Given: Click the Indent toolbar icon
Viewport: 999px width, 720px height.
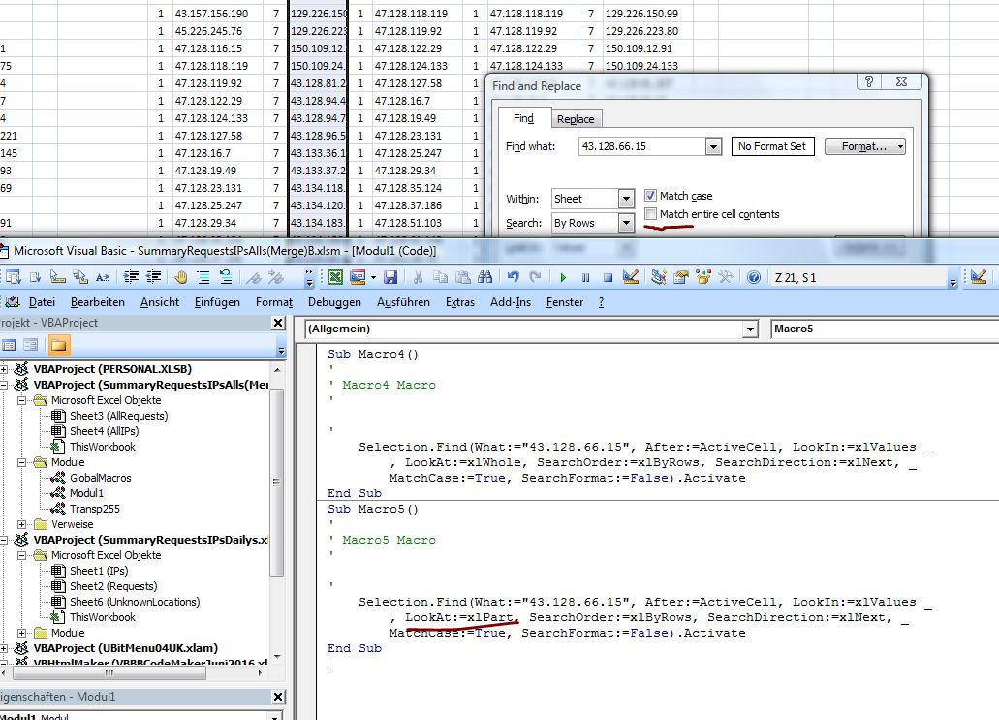Looking at the screenshot, I should click(x=131, y=277).
